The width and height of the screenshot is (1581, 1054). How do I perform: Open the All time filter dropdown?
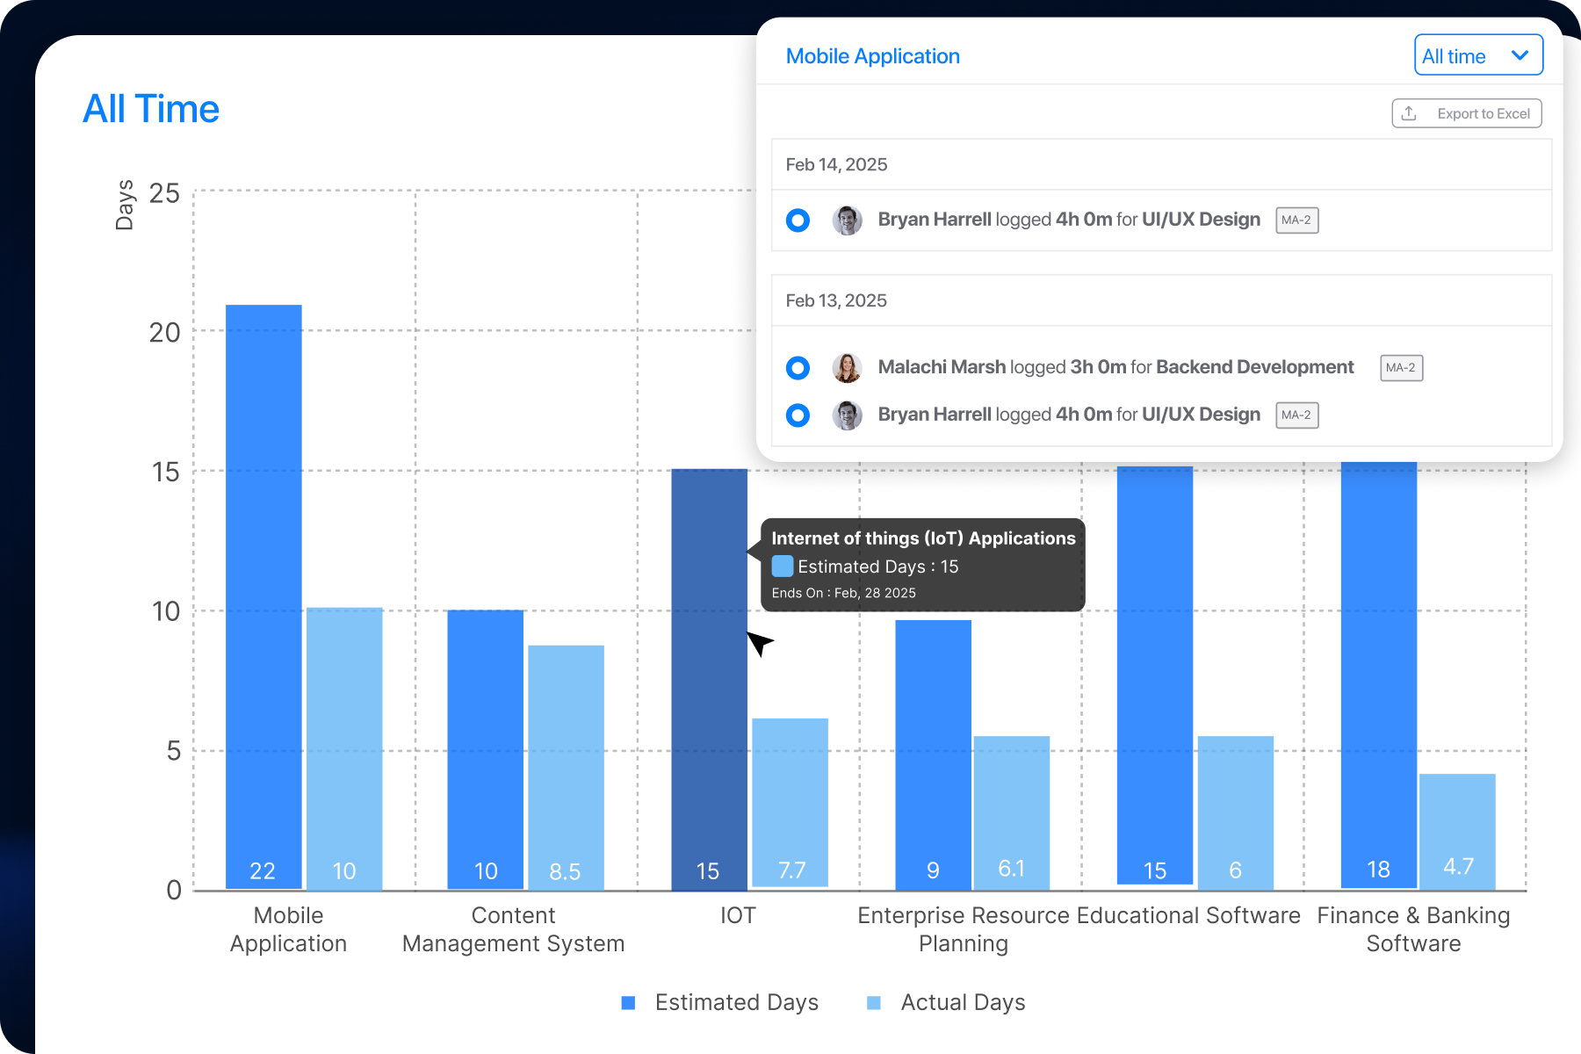(1478, 54)
